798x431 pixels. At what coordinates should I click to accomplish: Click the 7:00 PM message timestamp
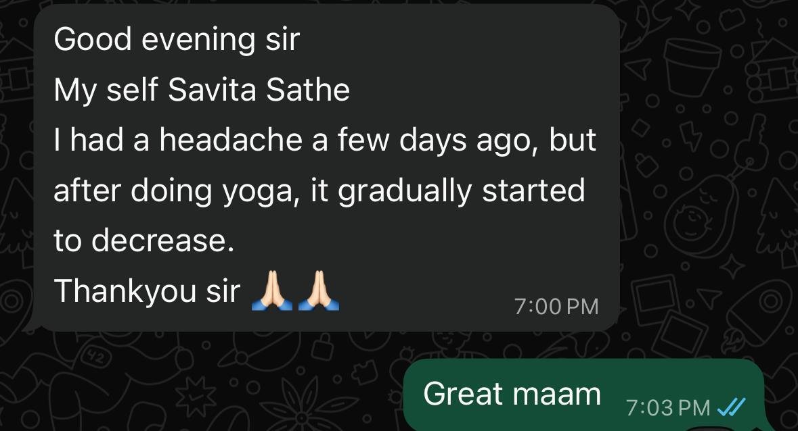[556, 307]
